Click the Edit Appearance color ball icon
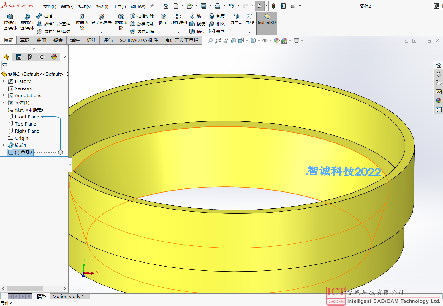The height and width of the screenshot is (306, 443). [277, 41]
